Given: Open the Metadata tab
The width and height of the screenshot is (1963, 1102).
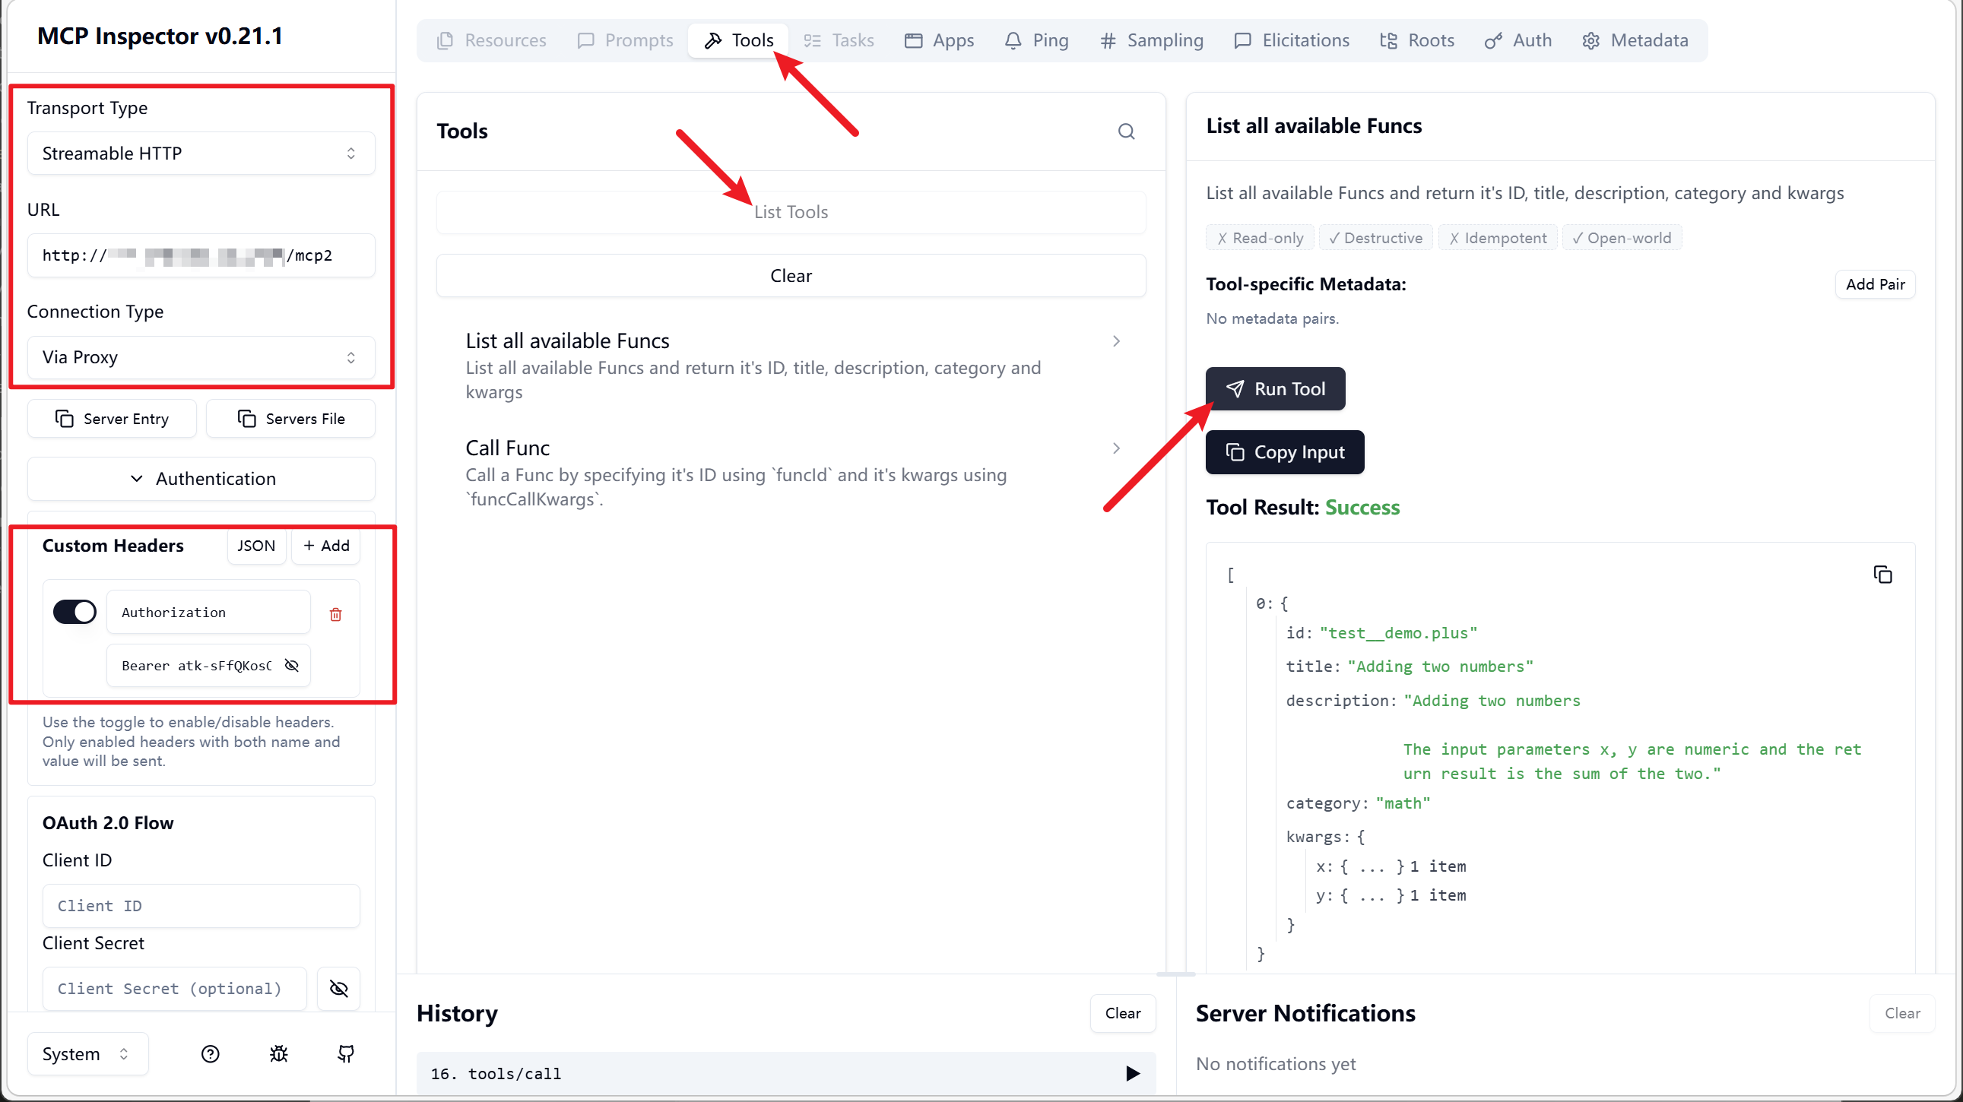Looking at the screenshot, I should (1635, 40).
